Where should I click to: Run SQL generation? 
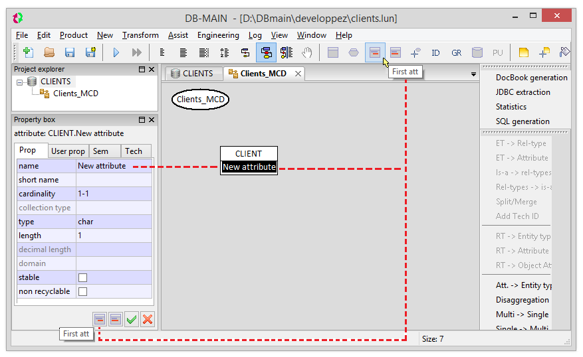523,121
